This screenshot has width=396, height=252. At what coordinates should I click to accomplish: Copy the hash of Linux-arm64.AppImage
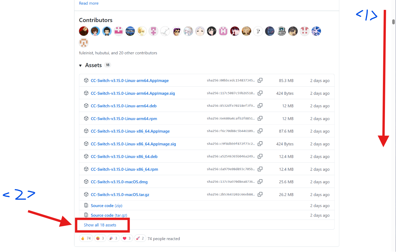point(260,80)
